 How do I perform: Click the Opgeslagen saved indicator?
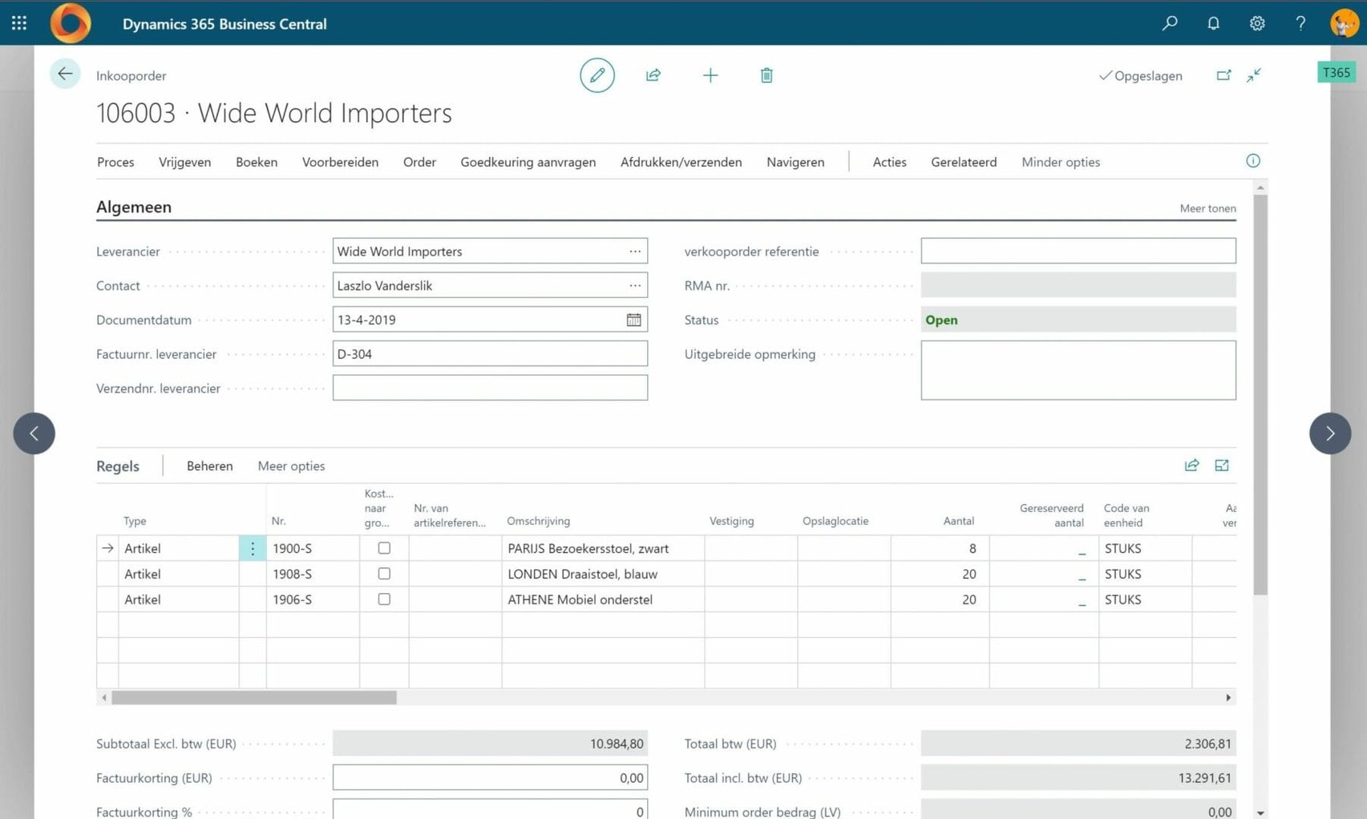(x=1140, y=75)
